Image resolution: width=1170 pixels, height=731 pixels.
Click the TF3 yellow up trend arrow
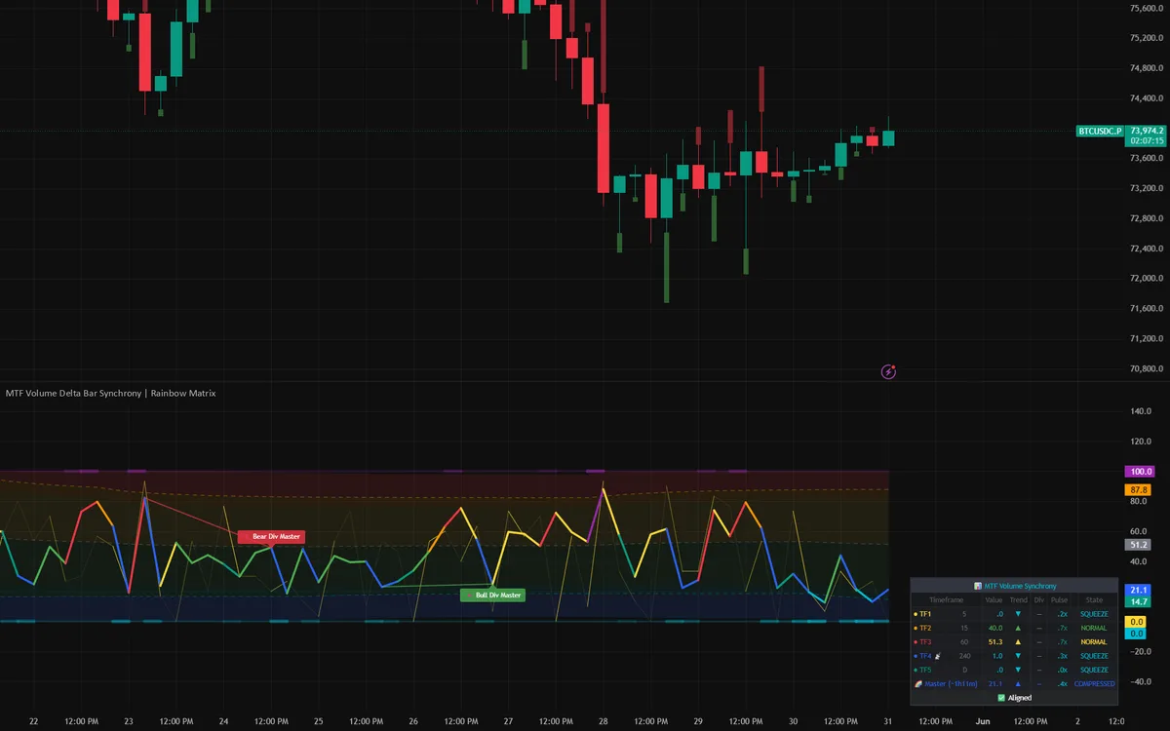(x=1018, y=641)
